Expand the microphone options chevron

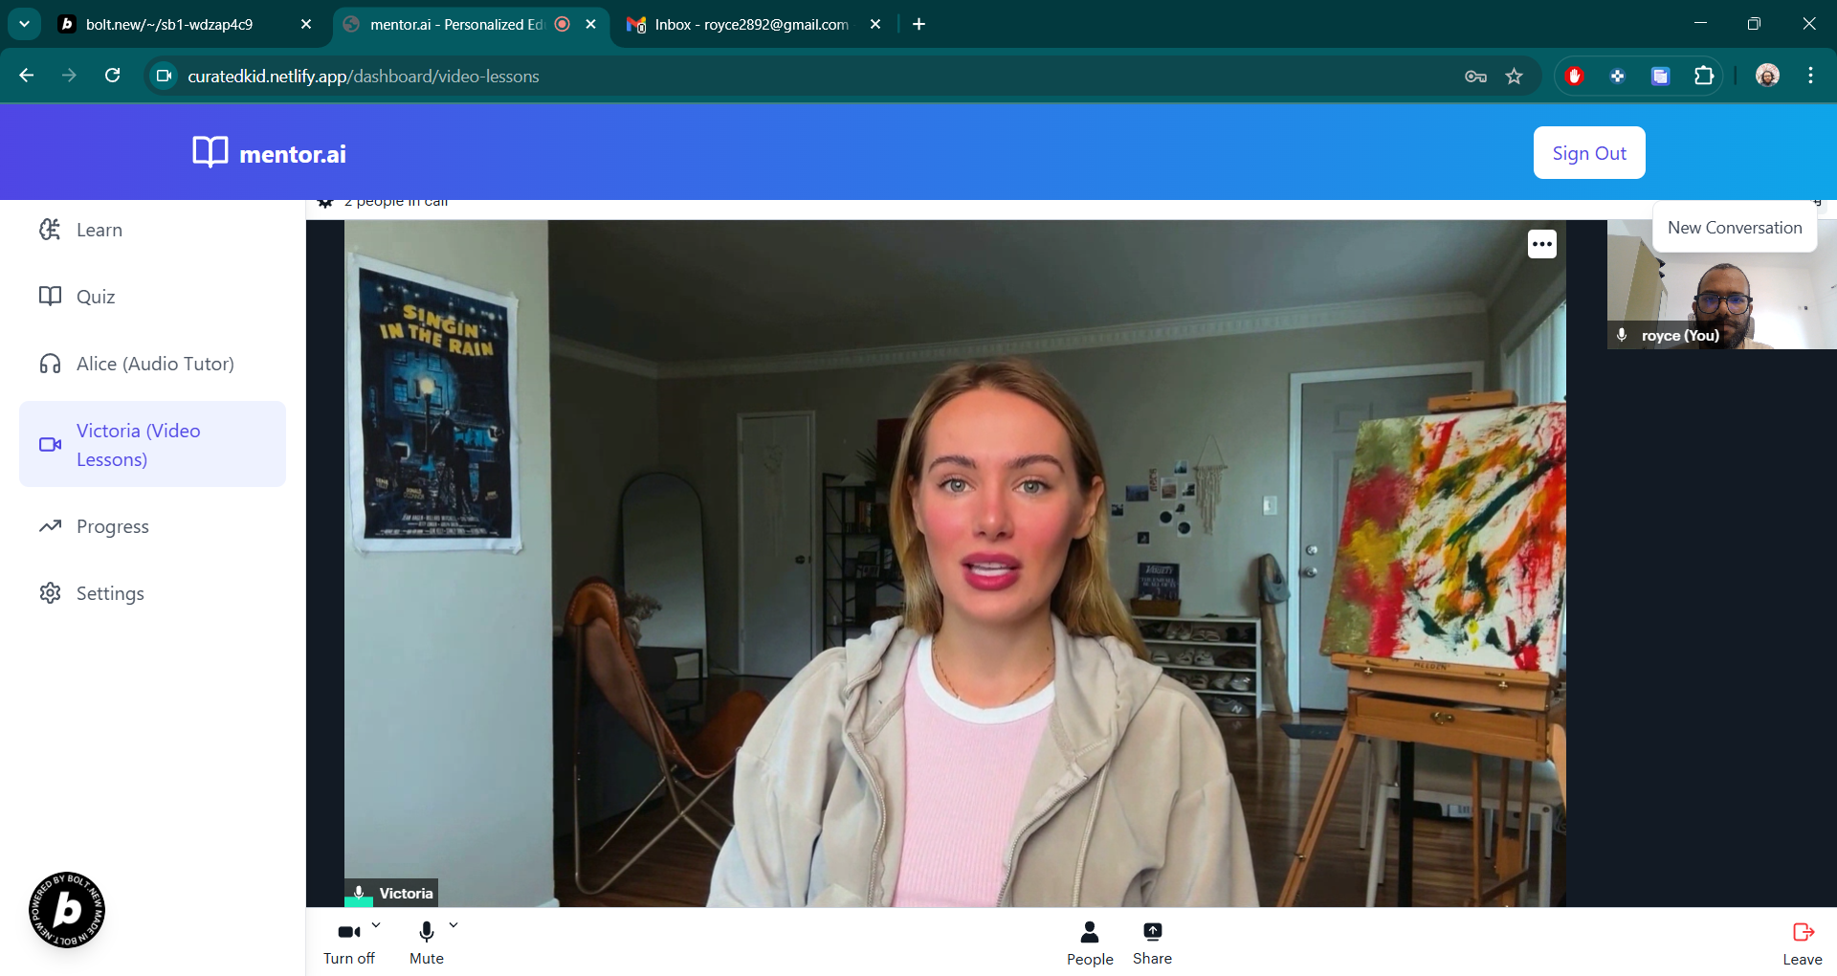(454, 925)
